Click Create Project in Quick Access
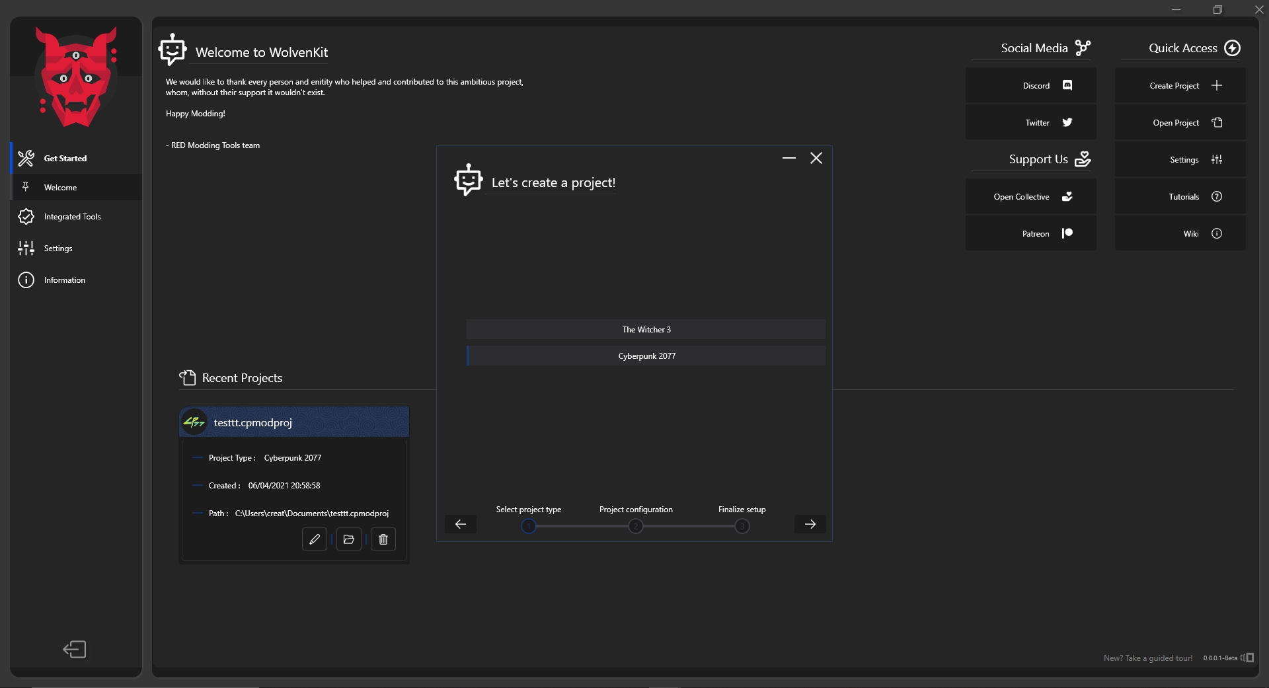 pyautogui.click(x=1180, y=85)
